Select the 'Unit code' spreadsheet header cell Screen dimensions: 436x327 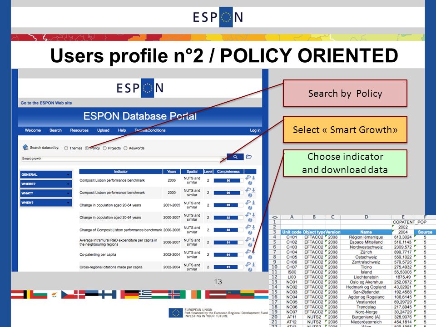(292, 232)
